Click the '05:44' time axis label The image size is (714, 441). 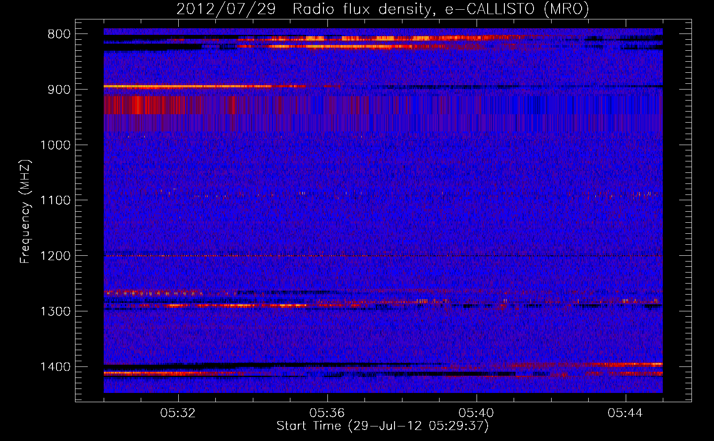[626, 413]
